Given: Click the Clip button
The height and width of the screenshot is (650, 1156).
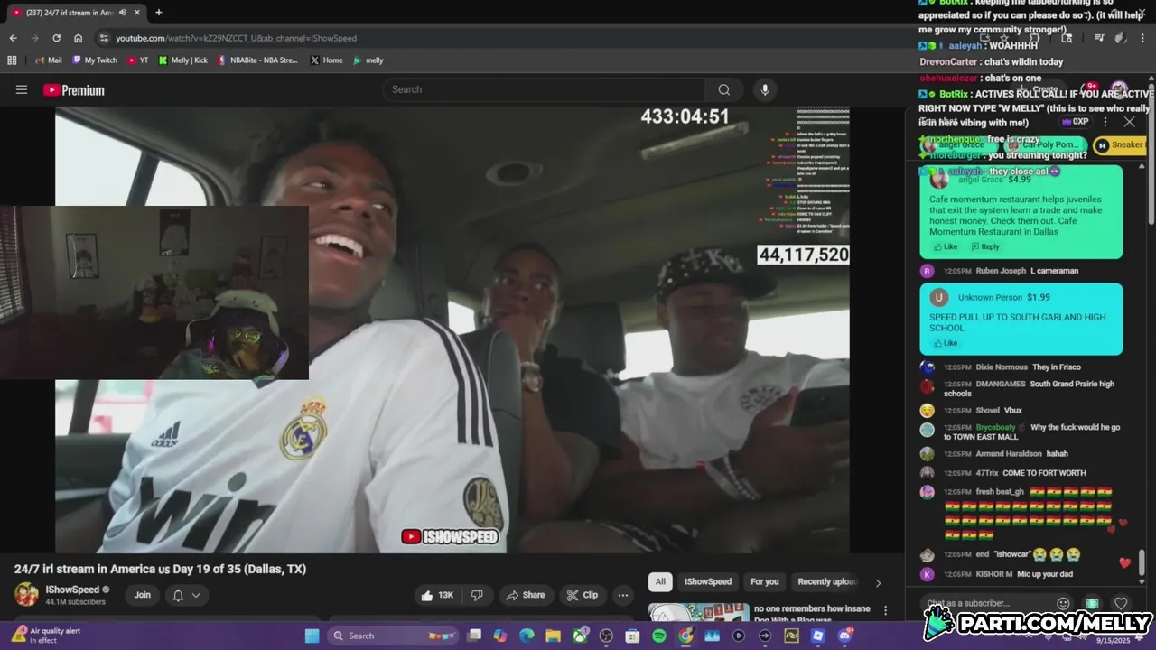Looking at the screenshot, I should (x=583, y=595).
